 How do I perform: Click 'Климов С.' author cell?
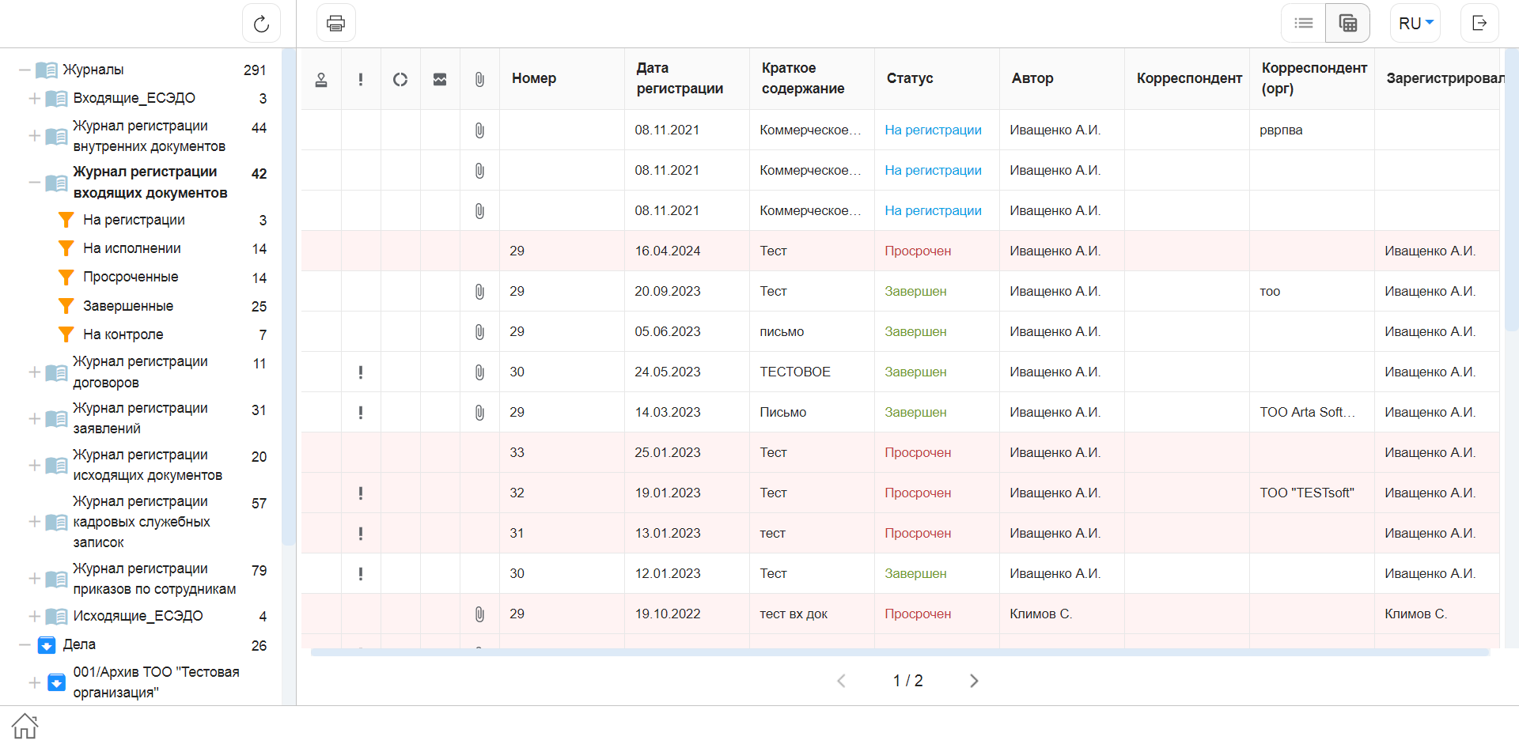coord(1041,614)
